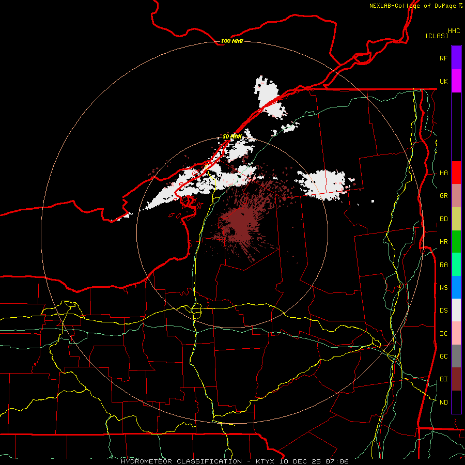
Task: Click the 50 NMI range ring label
Action: click(x=232, y=136)
